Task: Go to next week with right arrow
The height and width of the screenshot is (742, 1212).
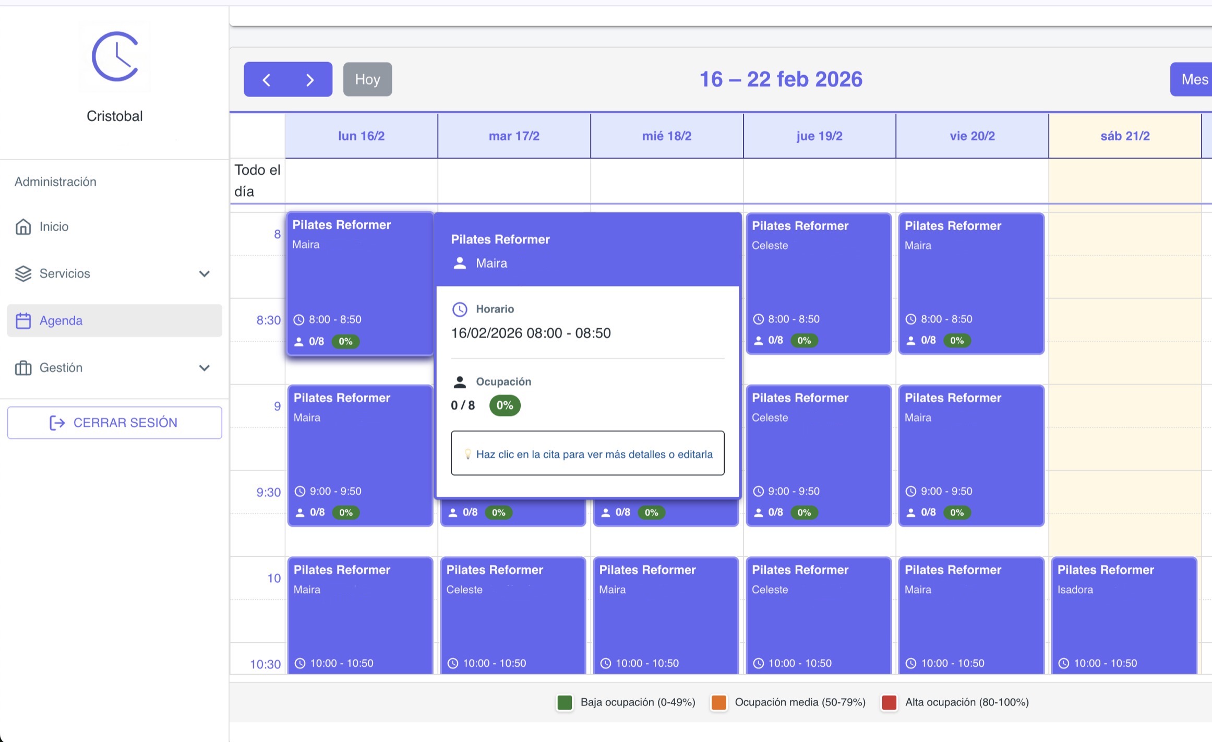Action: click(x=310, y=79)
